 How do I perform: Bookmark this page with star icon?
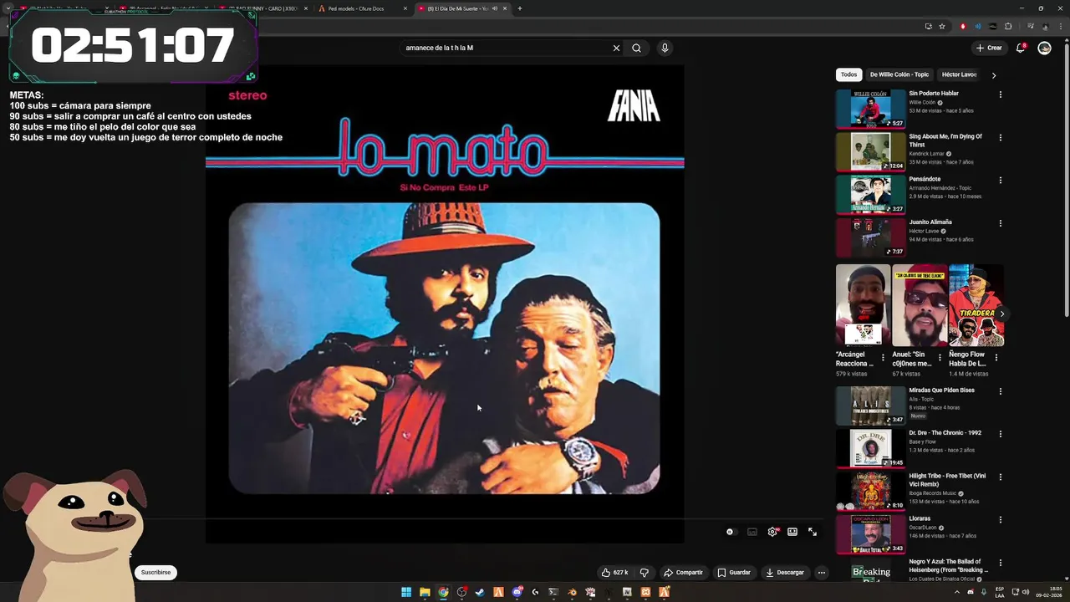point(942,26)
